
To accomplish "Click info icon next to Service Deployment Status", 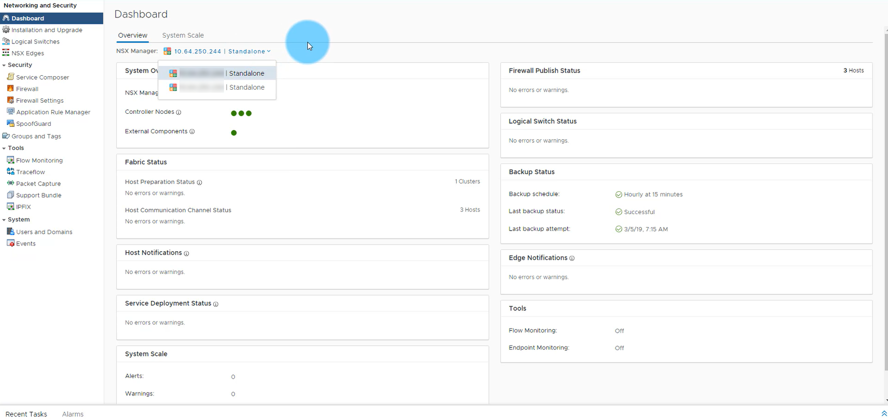I will click(x=216, y=304).
